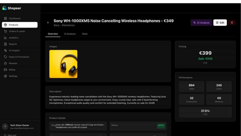Click the €0 Revenue stat card
This screenshot has height=136, width=241.
coord(219,99)
